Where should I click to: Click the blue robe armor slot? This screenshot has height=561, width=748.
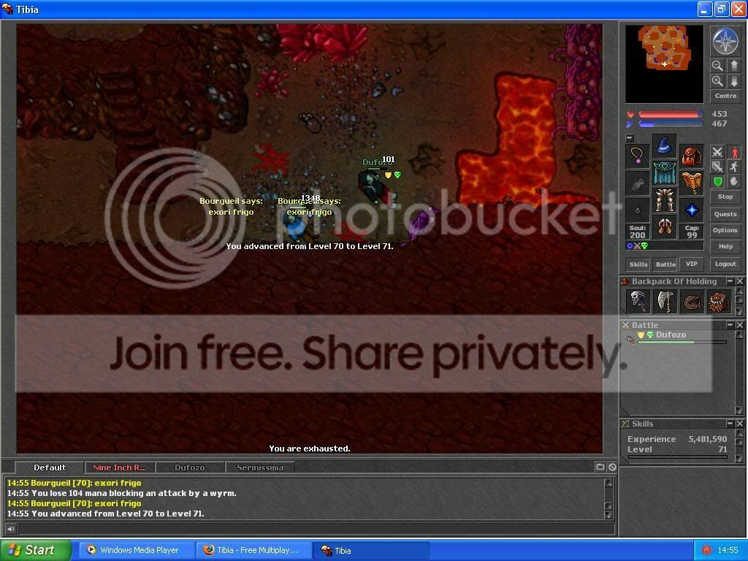665,173
